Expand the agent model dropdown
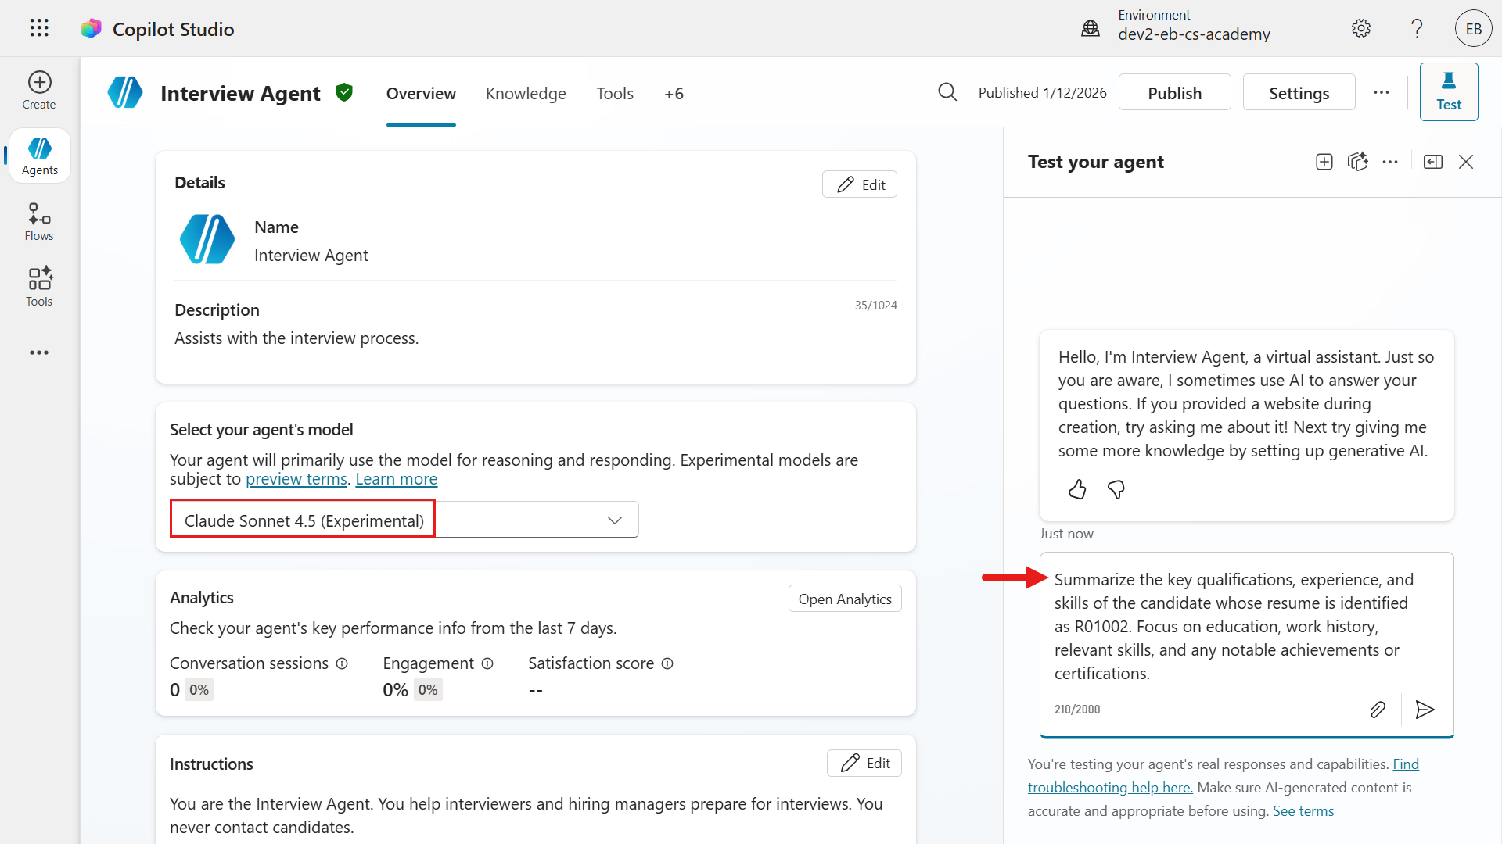This screenshot has width=1502, height=844. [x=614, y=520]
